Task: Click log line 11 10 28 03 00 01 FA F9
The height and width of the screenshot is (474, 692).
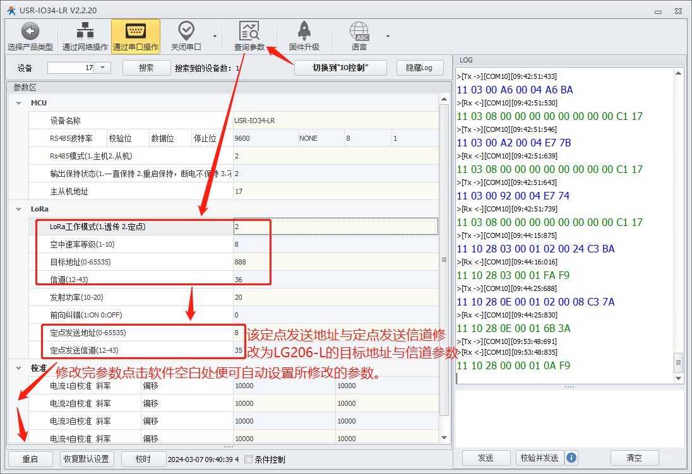Action: [513, 275]
